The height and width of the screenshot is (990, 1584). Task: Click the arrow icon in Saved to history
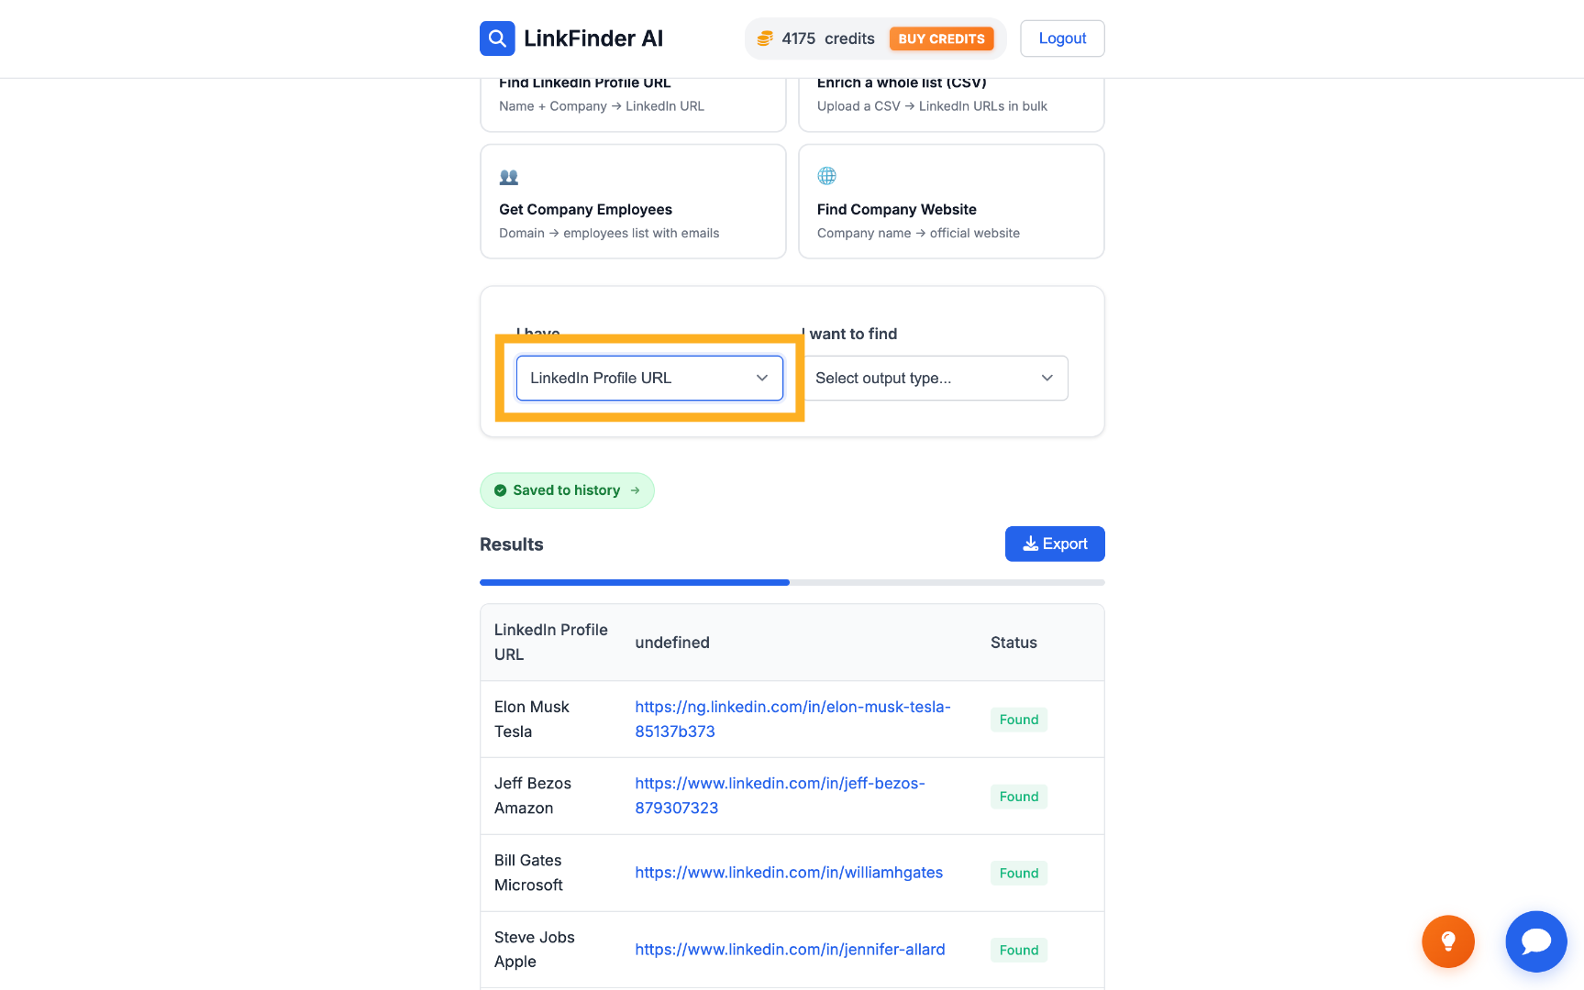[x=635, y=490]
